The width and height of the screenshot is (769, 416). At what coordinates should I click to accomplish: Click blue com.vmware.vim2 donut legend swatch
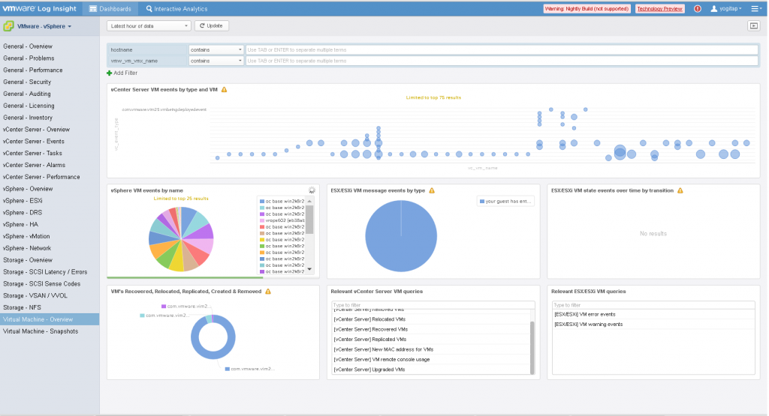(x=227, y=369)
